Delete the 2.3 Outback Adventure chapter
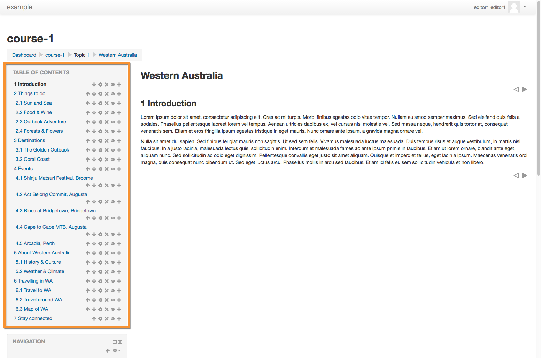Image resolution: width=541 pixels, height=358 pixels. [107, 122]
